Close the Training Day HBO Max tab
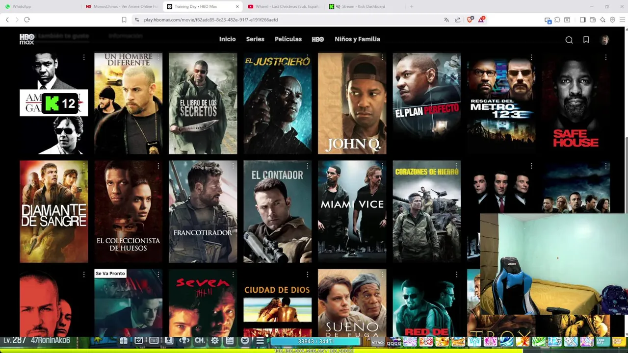The image size is (628, 353). (x=237, y=6)
